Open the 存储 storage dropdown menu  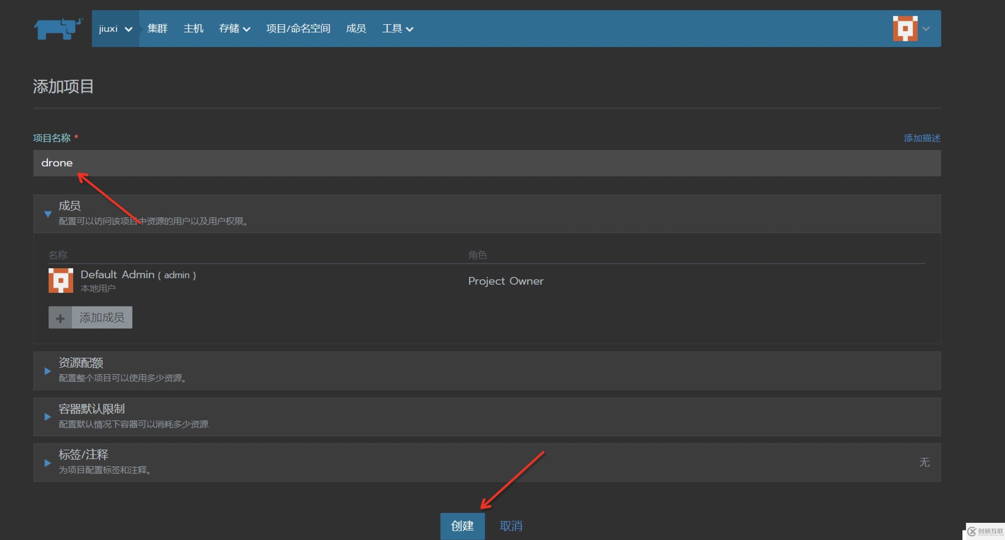coord(235,29)
